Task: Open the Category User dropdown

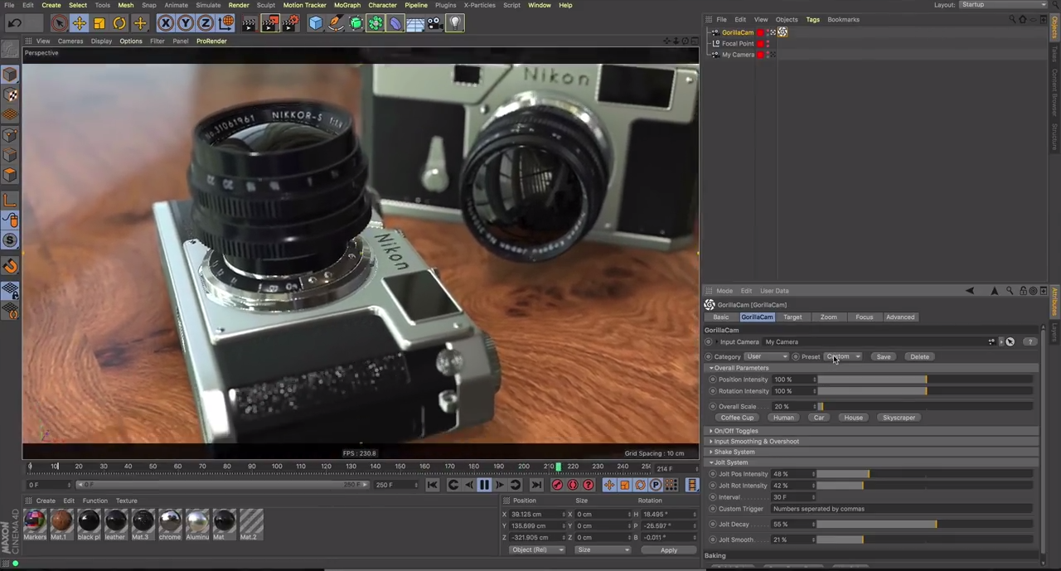Action: pyautogui.click(x=766, y=356)
